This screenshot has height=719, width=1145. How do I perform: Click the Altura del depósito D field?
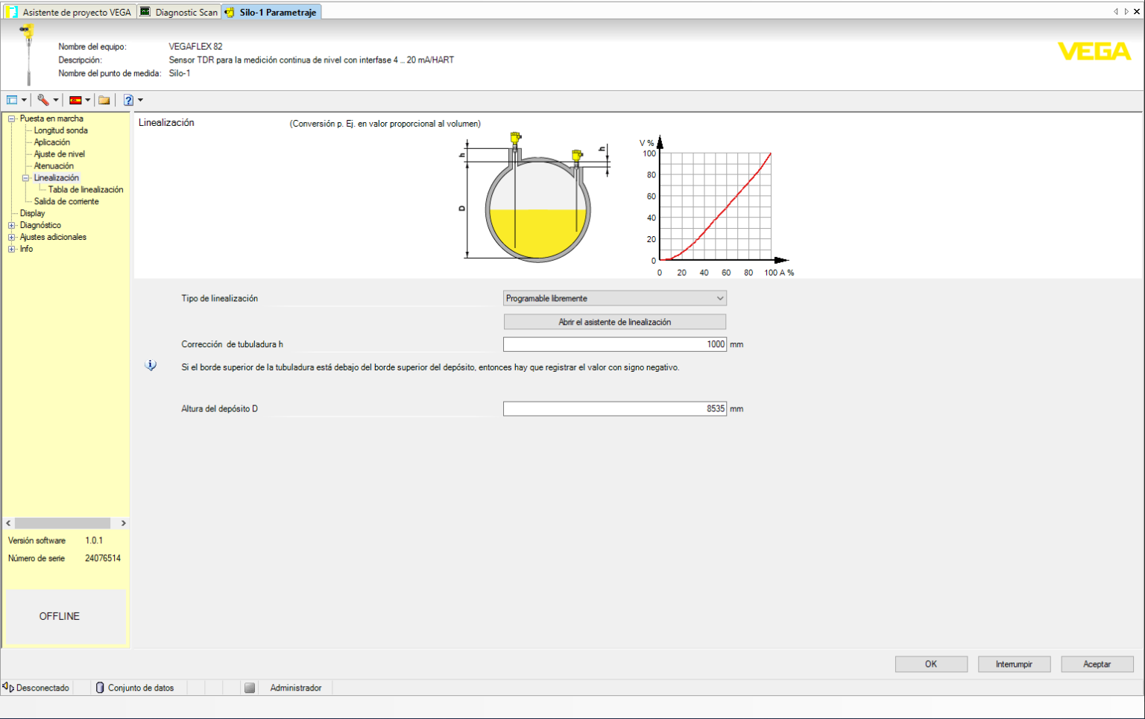tap(614, 408)
